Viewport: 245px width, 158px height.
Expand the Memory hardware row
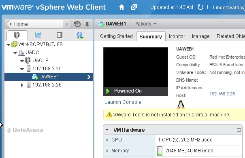click(x=107, y=151)
